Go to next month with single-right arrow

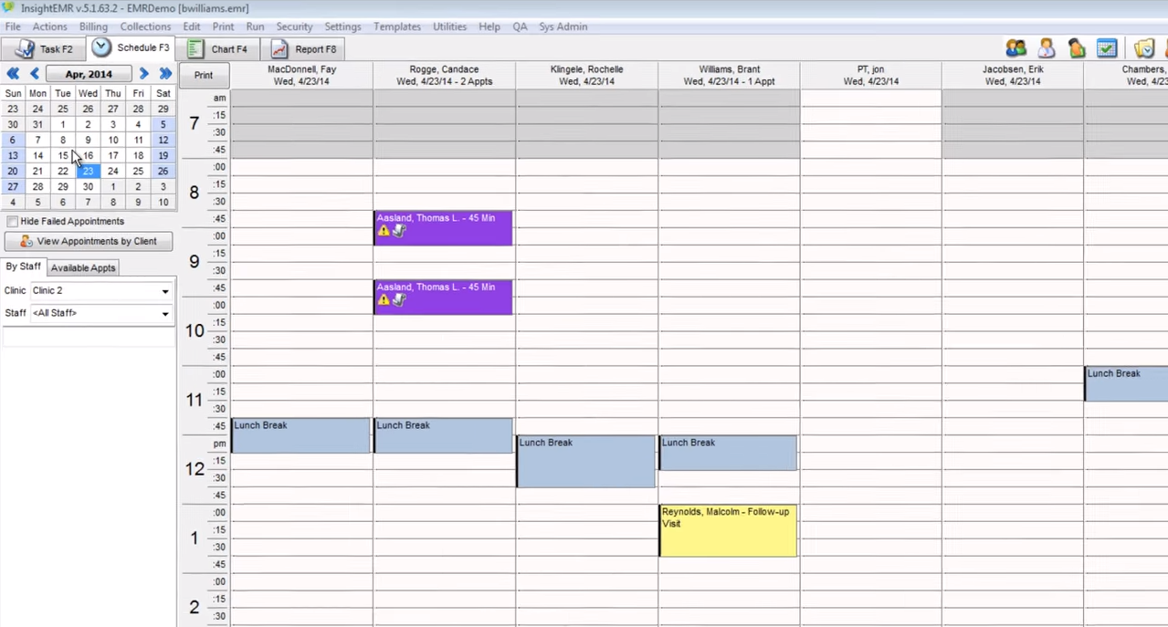(143, 74)
